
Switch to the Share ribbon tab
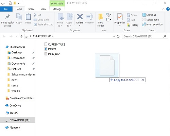click(x=31, y=9)
